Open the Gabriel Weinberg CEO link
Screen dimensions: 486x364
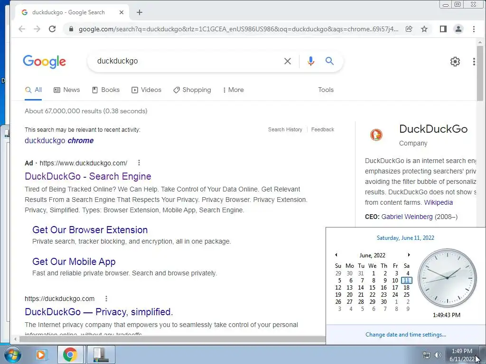[x=407, y=217]
